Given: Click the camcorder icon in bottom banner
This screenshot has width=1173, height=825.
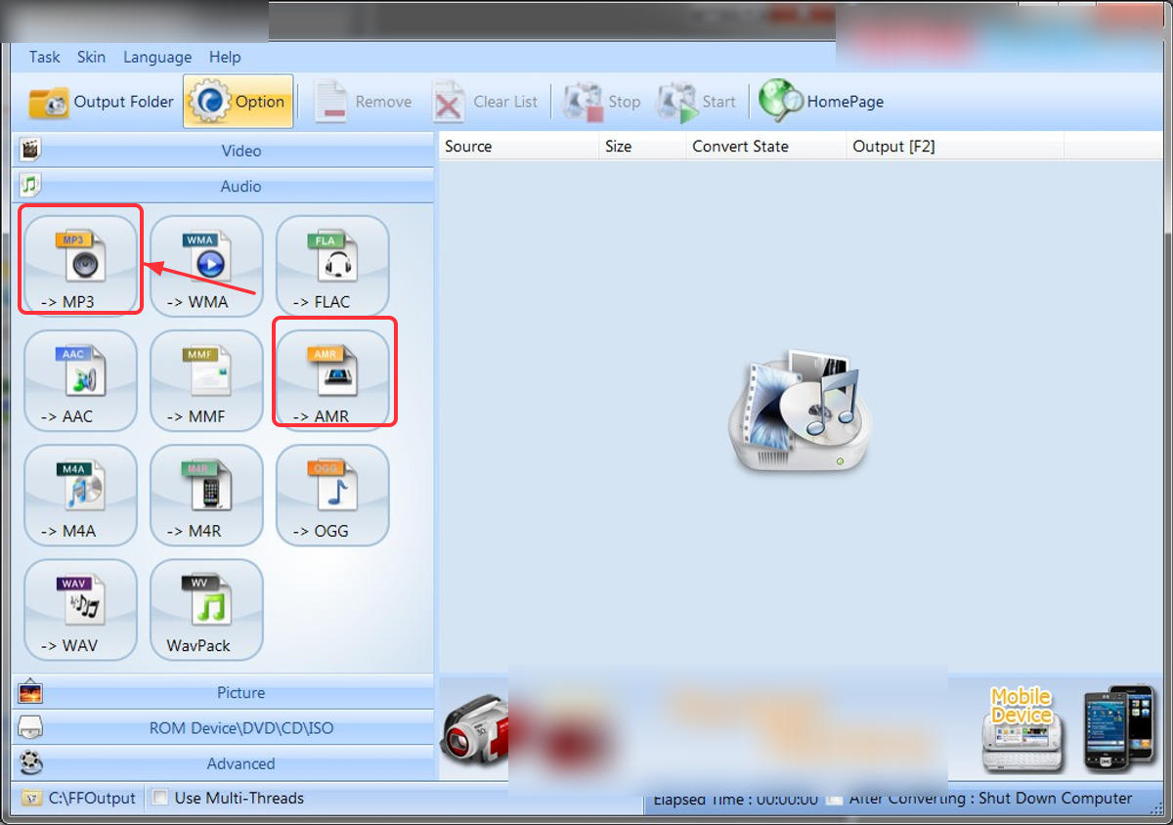Looking at the screenshot, I should pyautogui.click(x=474, y=730).
